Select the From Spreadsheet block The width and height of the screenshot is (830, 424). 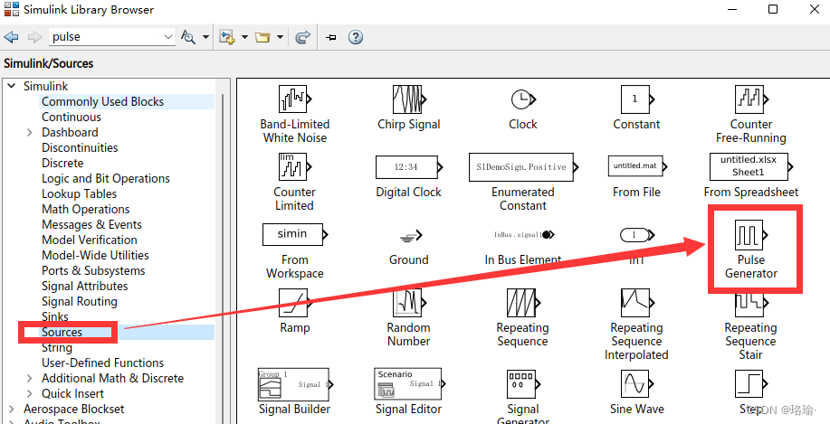pos(751,167)
